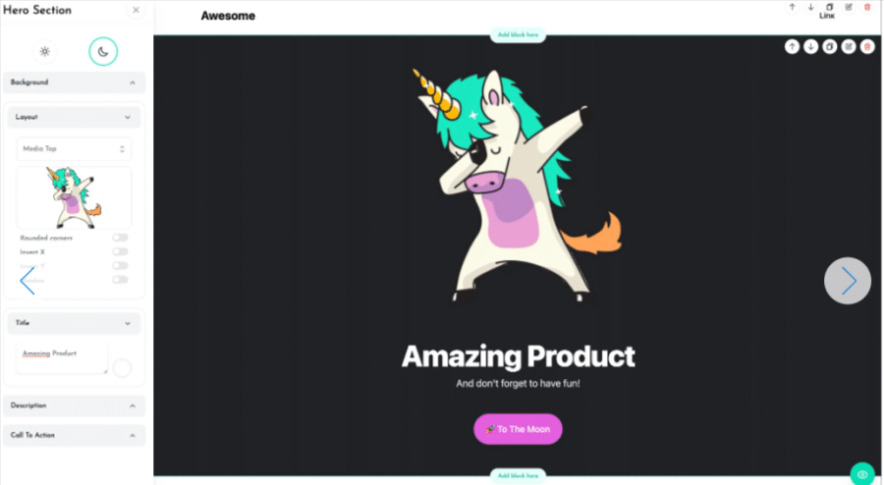Screen dimensions: 884x485
Task: Open the hero block edit icon
Action: pos(849,47)
